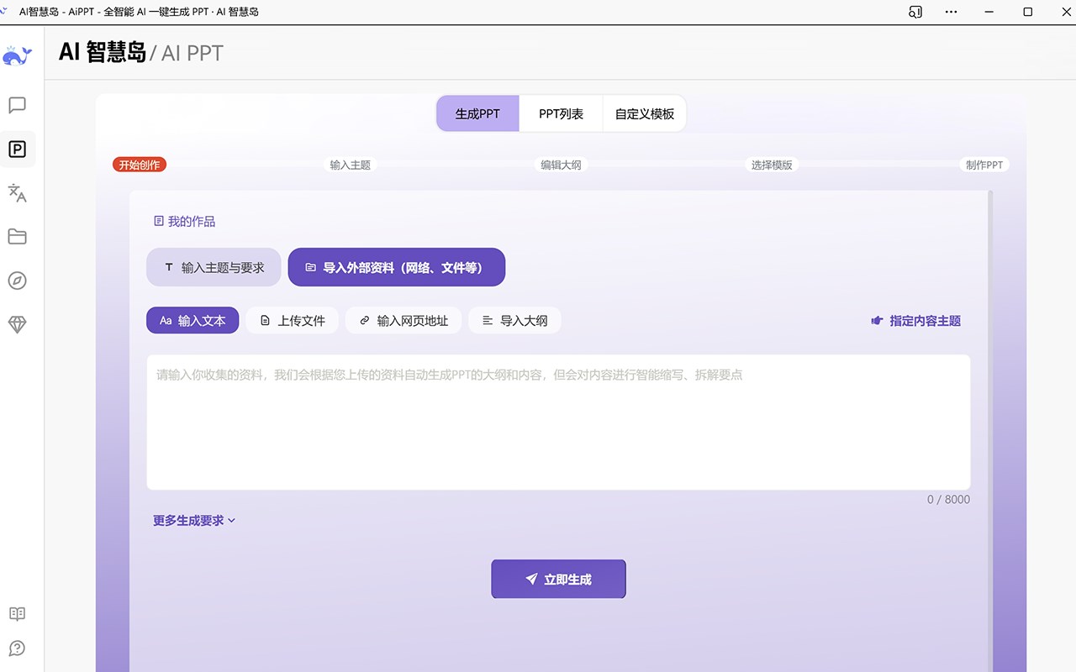The image size is (1076, 672).
Task: Click the 编辑大纲 step label
Action: [561, 165]
